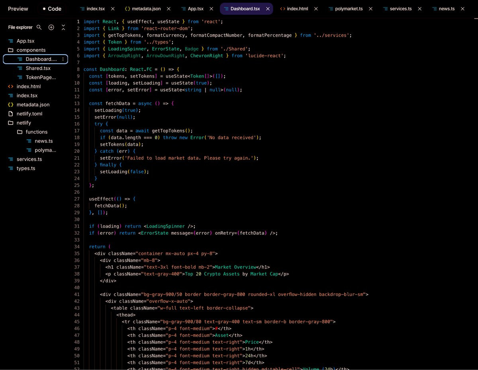Close the index.tsx tab
Viewport: 478px width, 370px height.
(113, 9)
